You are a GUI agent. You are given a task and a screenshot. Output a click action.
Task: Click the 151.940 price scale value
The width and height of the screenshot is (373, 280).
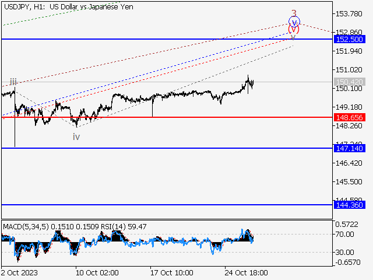pos(349,51)
